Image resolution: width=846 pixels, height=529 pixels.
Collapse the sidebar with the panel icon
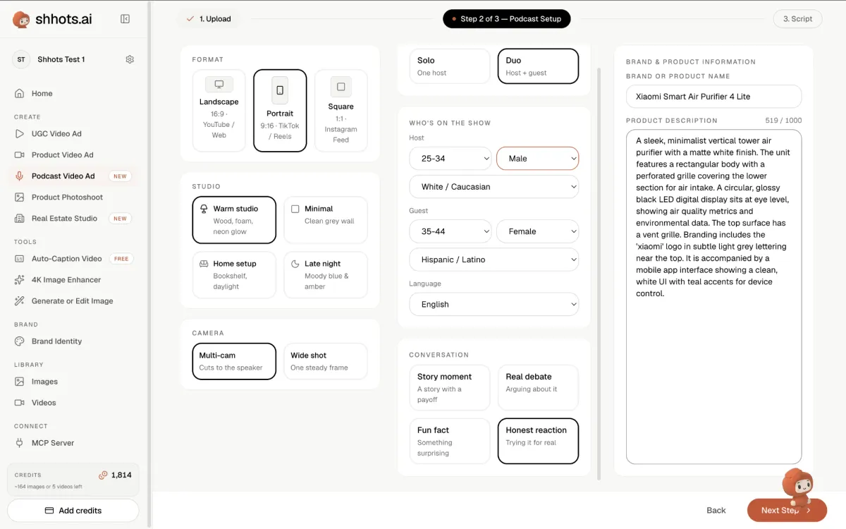pos(125,19)
